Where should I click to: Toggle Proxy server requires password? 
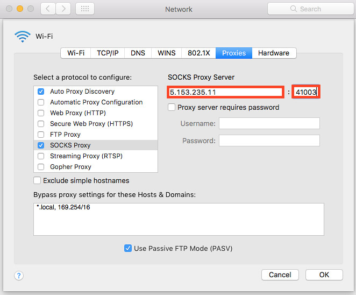pos(172,107)
